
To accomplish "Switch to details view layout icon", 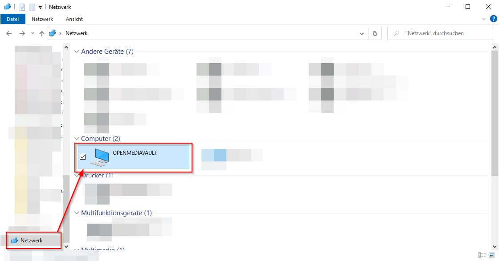I will pyautogui.click(x=482, y=255).
